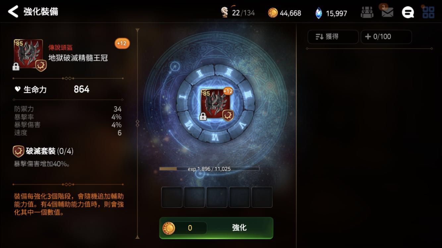Tap the 地獄破滅精髓王冠 item thumbnail on left
The image size is (442, 248).
point(28,54)
